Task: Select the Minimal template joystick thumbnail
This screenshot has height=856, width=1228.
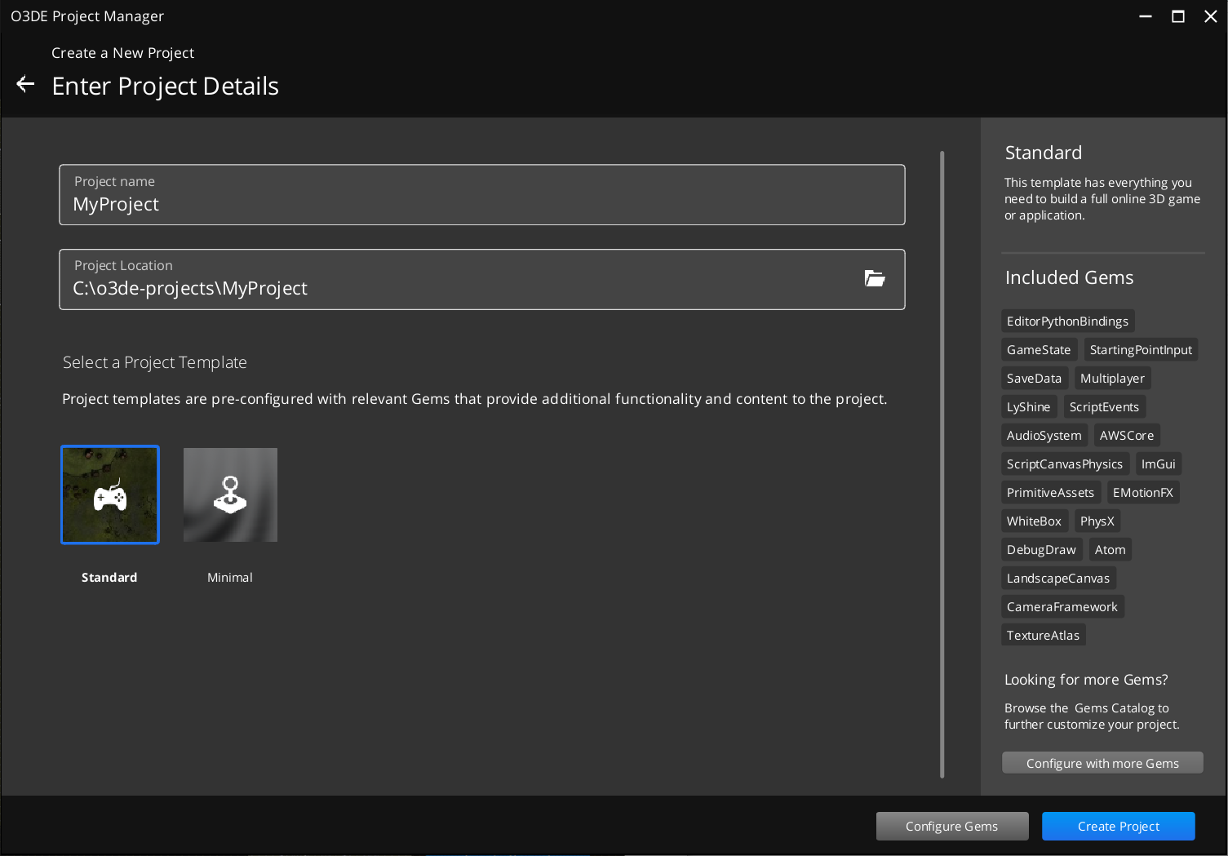Action: pos(229,495)
